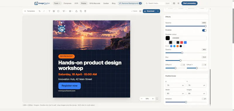
Task: Redo the last undone edit
Action: [x=44, y=11]
